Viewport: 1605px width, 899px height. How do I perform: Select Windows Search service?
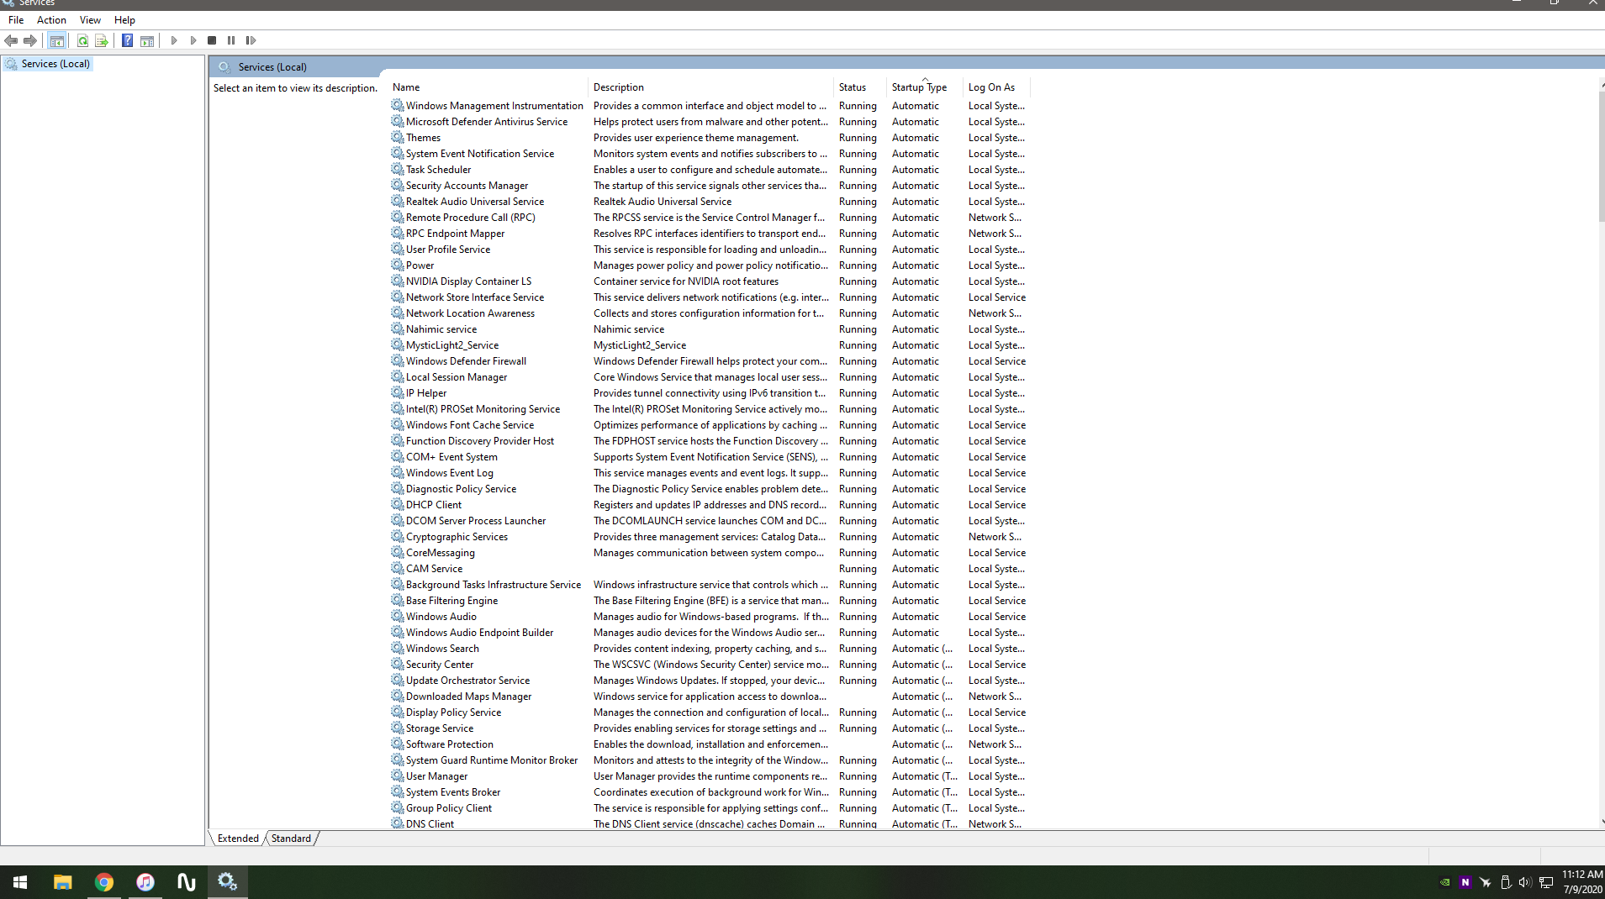(442, 649)
